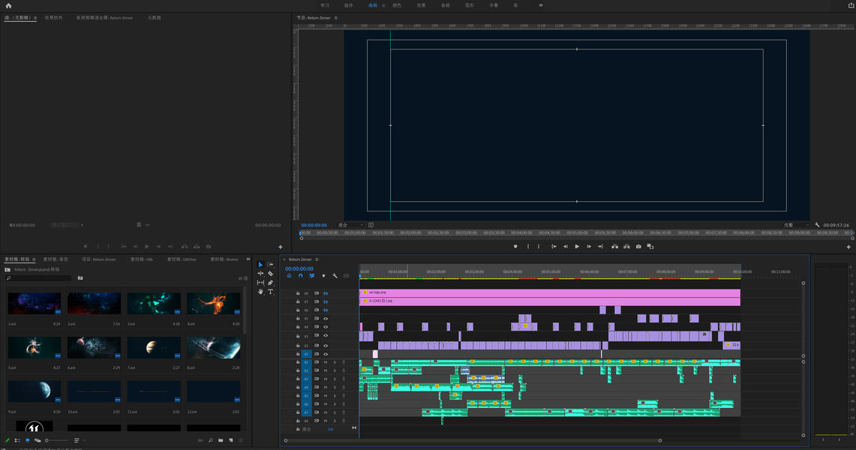Open the 素材箱:转场 panel menu
This screenshot has width=856, height=450.
pos(34,259)
